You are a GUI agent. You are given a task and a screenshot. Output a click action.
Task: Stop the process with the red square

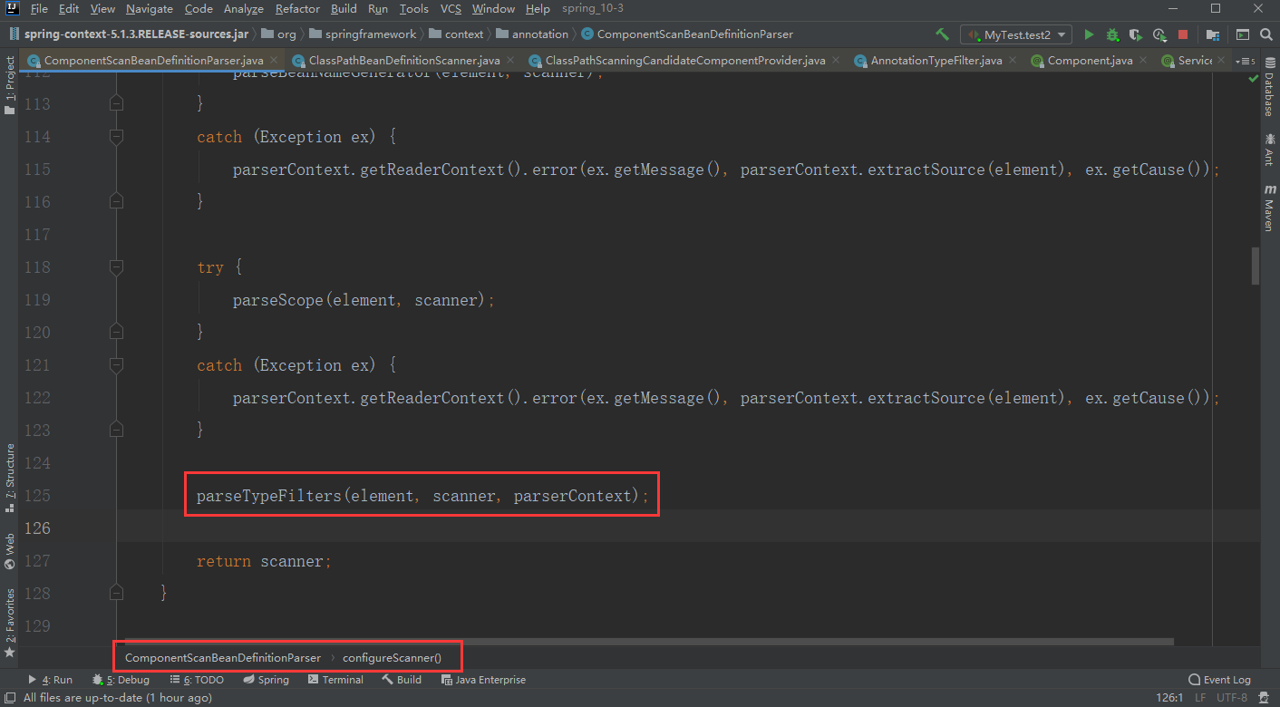(1183, 34)
